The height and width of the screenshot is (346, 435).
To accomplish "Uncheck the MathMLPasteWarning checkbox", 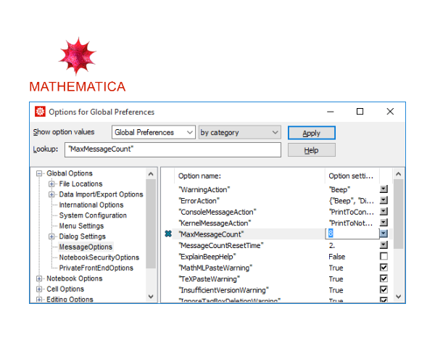I will coord(384,268).
